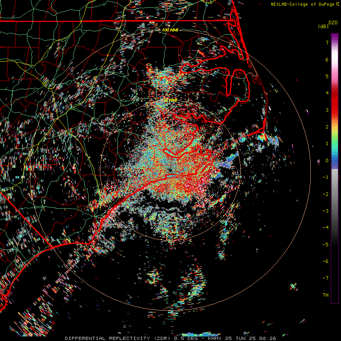Select the 5 value on the color scale

point(327,76)
